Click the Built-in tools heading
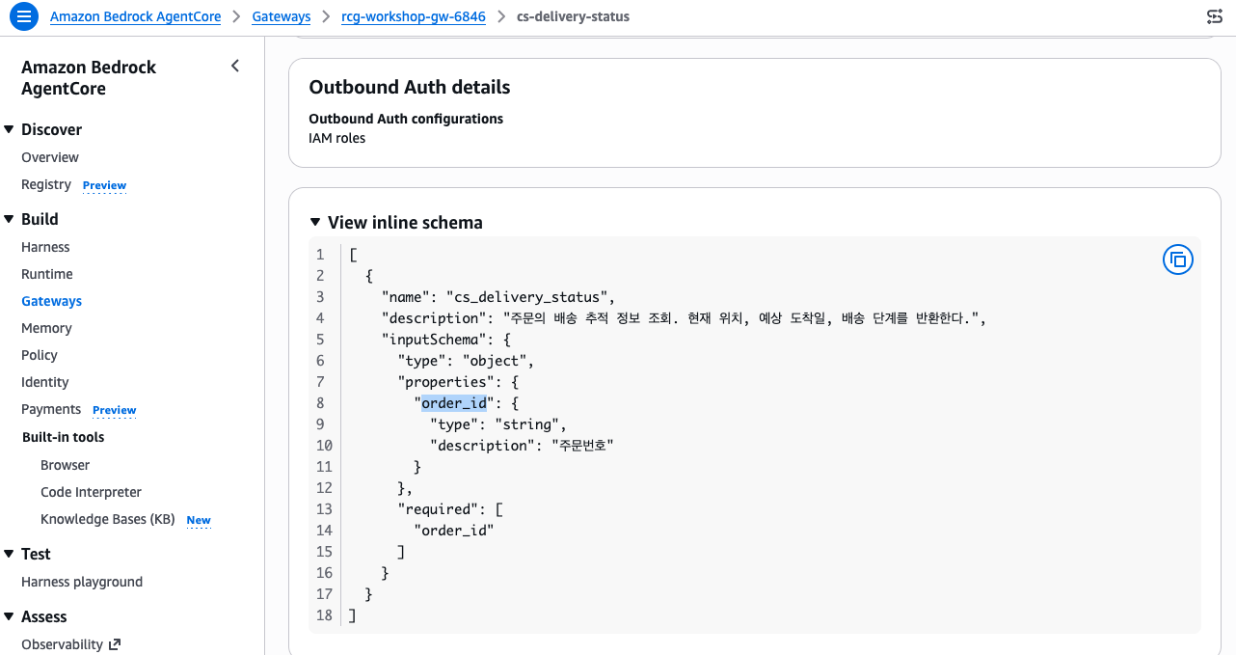The width and height of the screenshot is (1236, 655). [64, 437]
